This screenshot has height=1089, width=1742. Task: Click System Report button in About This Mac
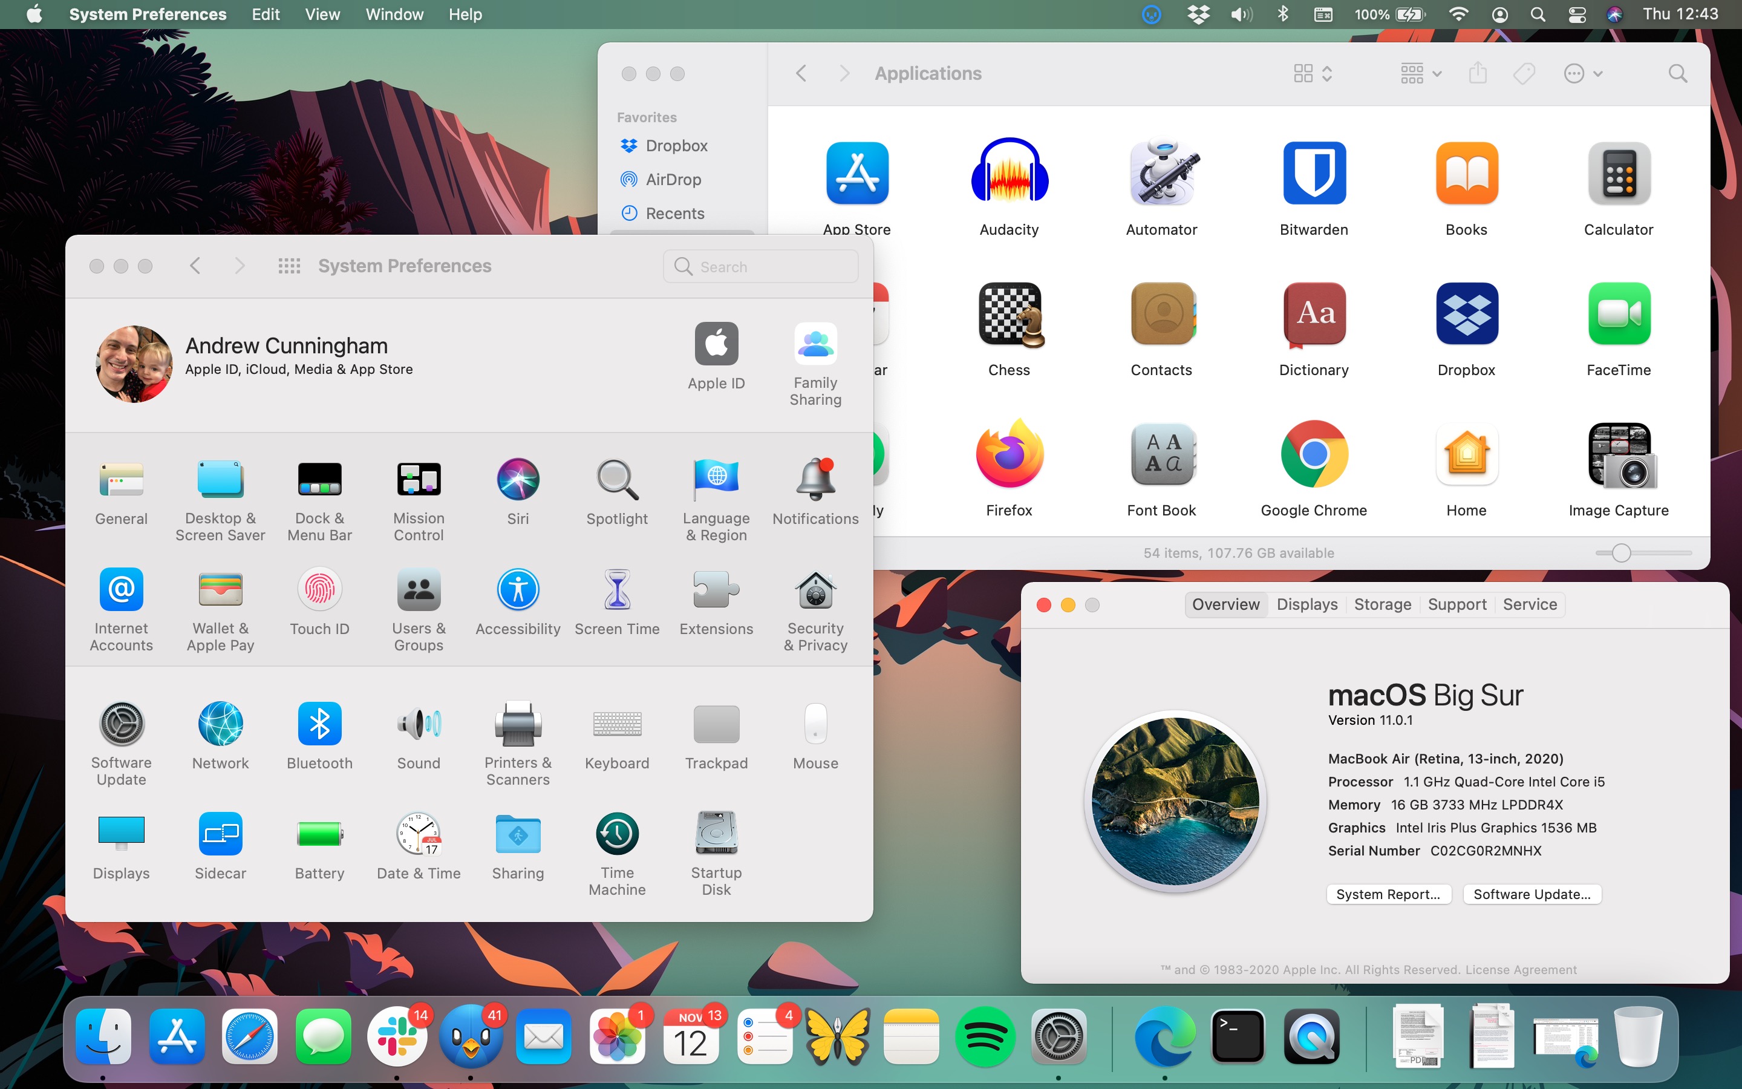pyautogui.click(x=1387, y=893)
